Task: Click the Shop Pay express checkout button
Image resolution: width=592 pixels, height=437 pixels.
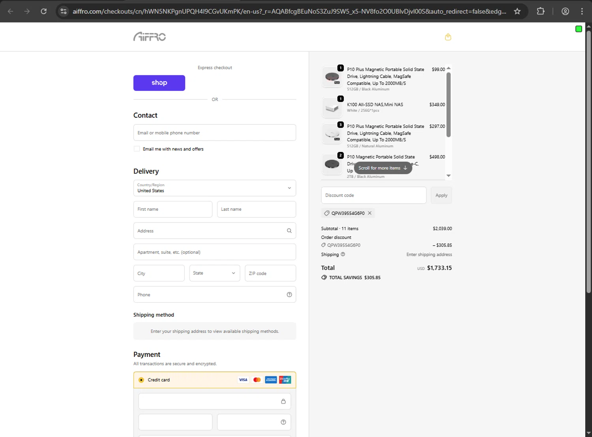Action: pos(159,83)
